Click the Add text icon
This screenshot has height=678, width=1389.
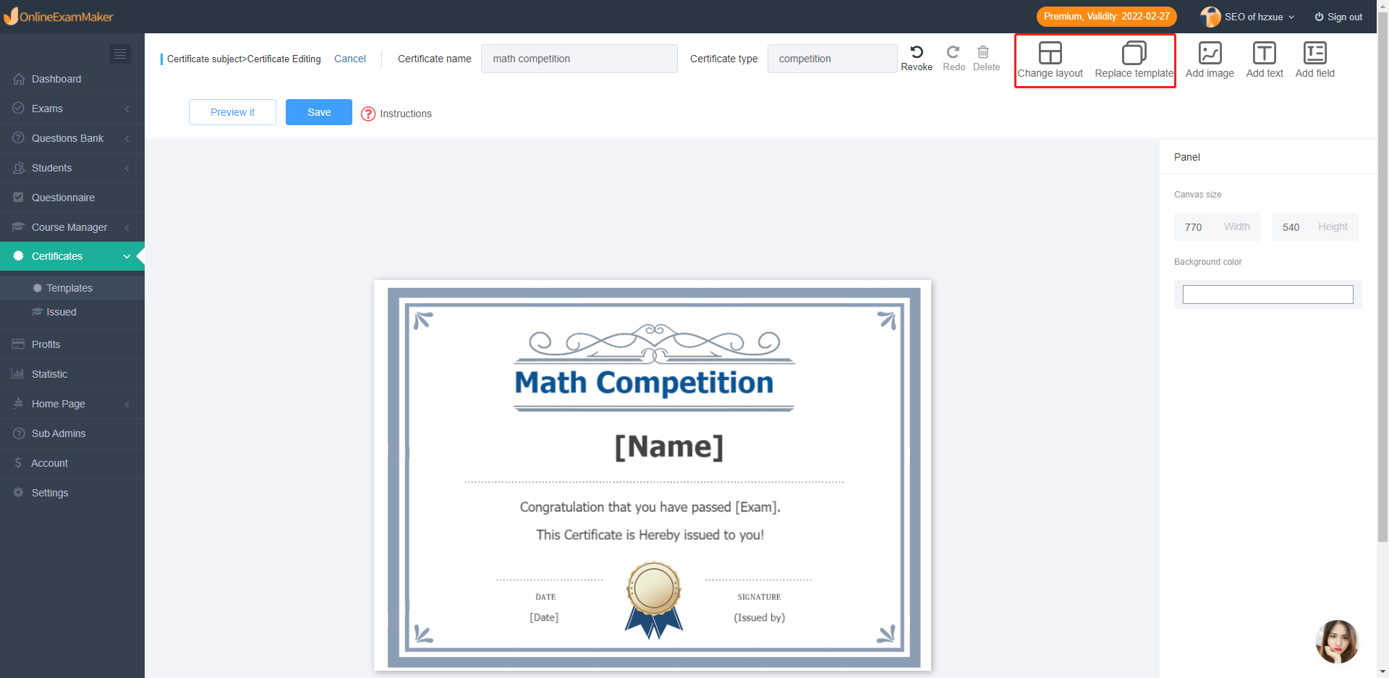pyautogui.click(x=1264, y=53)
